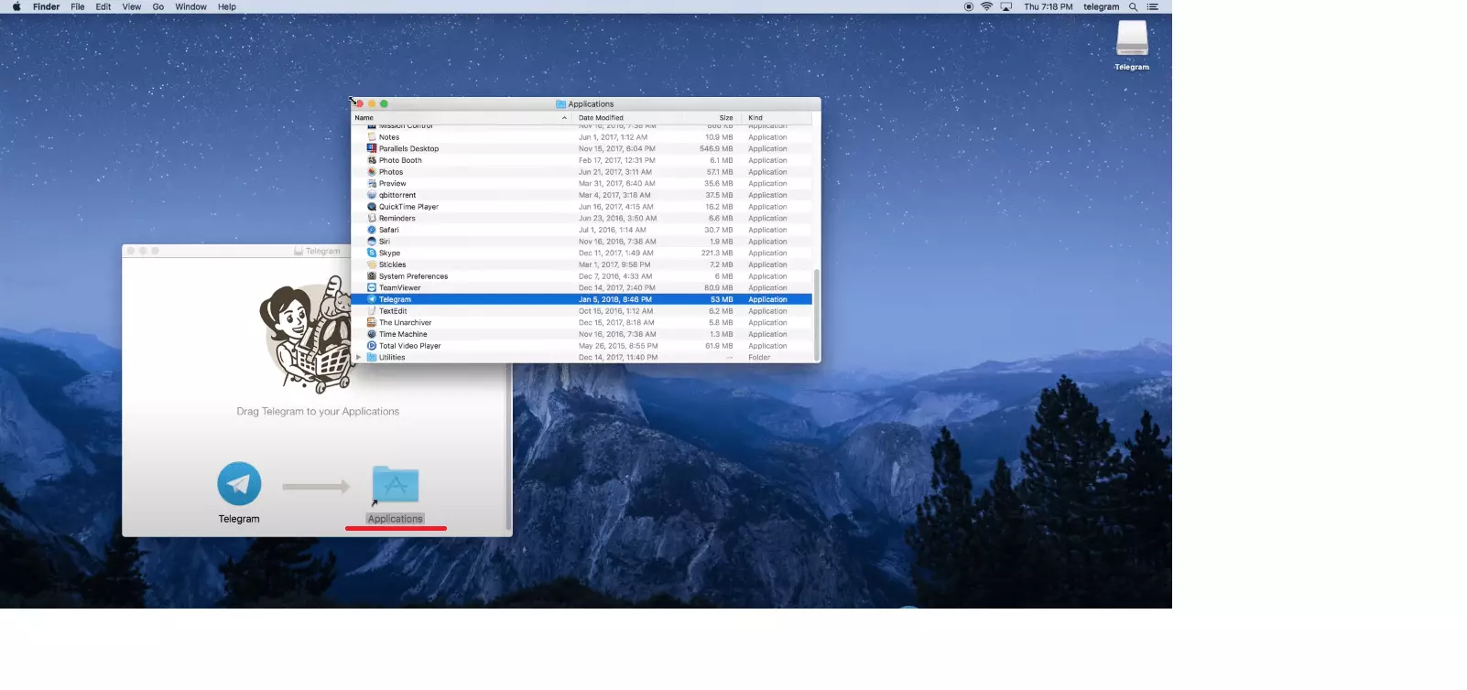Image resolution: width=1467 pixels, height=690 pixels.
Task: Select the Telegram row in Applications list
Action: coord(582,299)
